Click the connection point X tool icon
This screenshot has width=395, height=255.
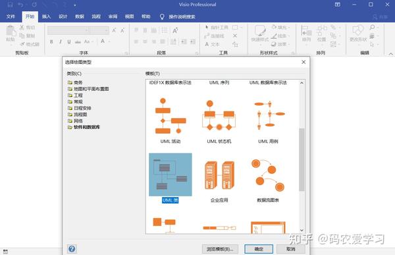pyautogui.click(x=235, y=36)
